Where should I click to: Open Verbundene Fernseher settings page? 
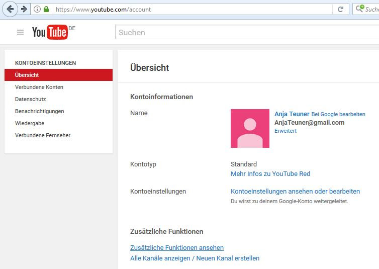click(x=43, y=135)
